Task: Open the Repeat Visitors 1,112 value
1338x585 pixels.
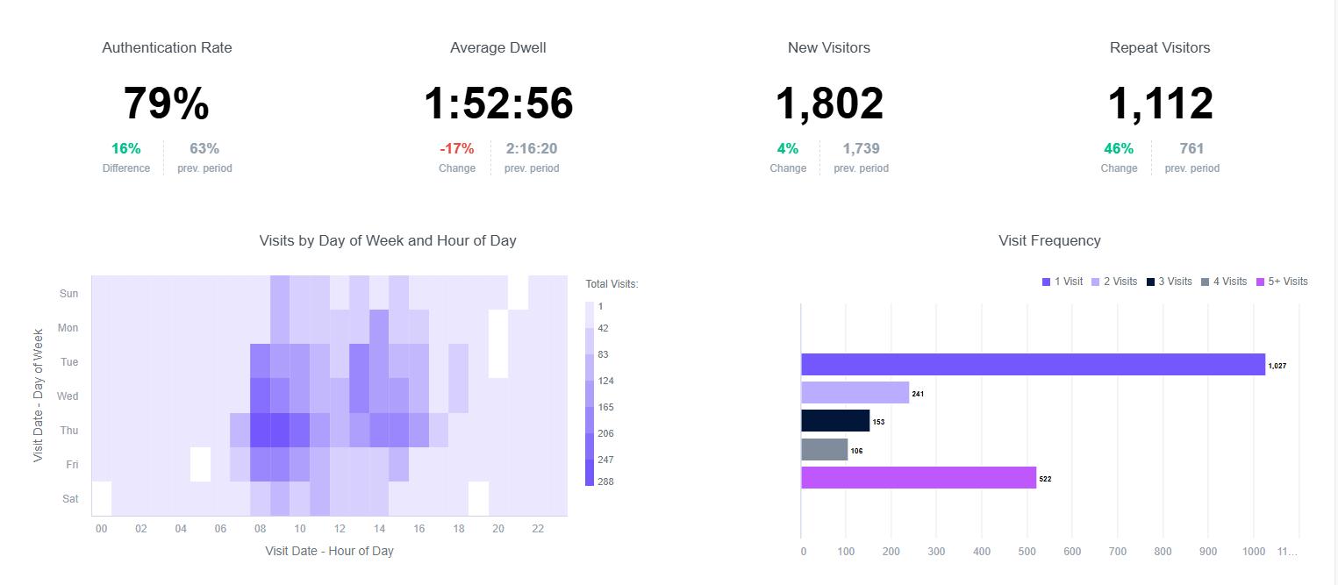Action: pyautogui.click(x=1160, y=103)
